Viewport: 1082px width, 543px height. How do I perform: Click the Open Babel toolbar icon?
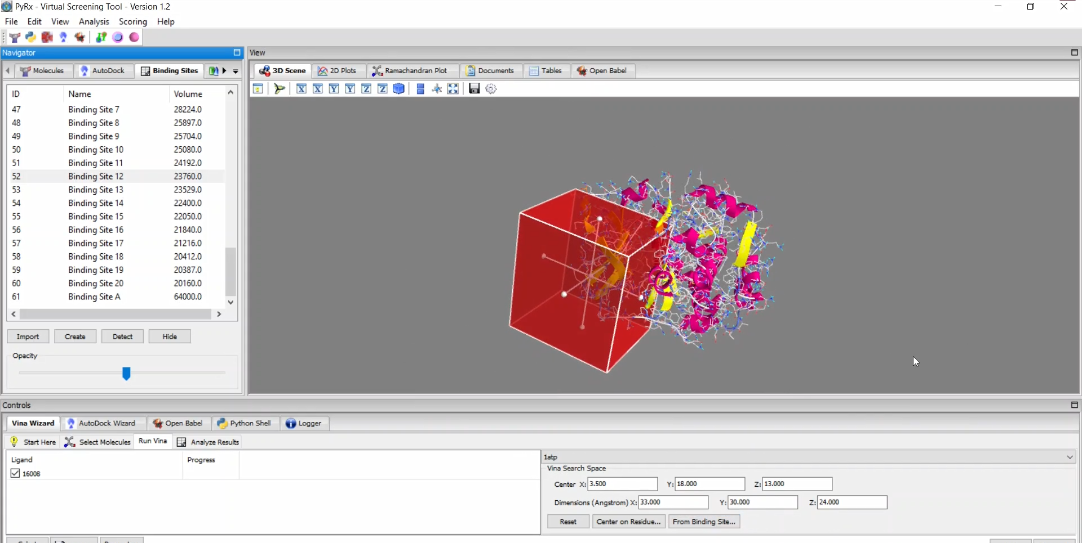point(79,37)
